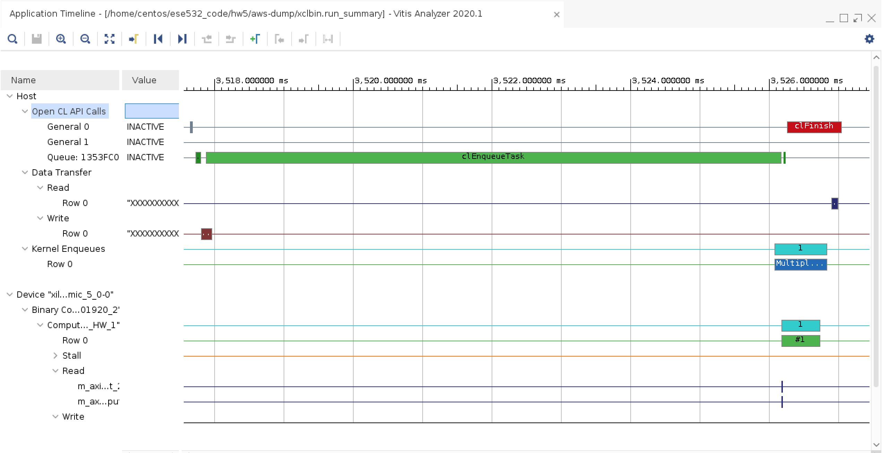Click the brown host write transfer block

[x=206, y=234]
